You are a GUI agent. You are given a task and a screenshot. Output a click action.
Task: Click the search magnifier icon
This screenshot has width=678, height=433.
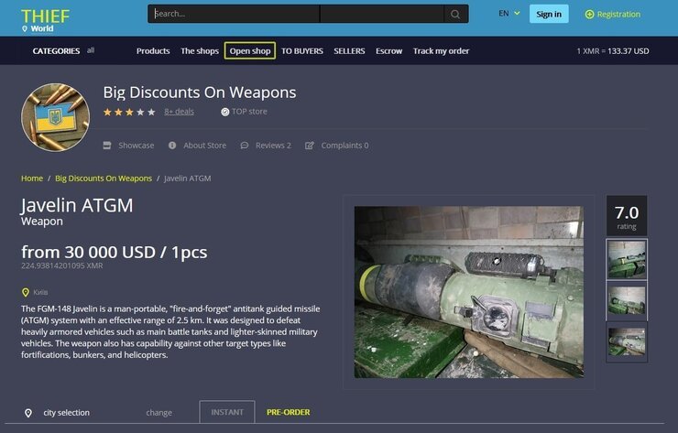(455, 15)
